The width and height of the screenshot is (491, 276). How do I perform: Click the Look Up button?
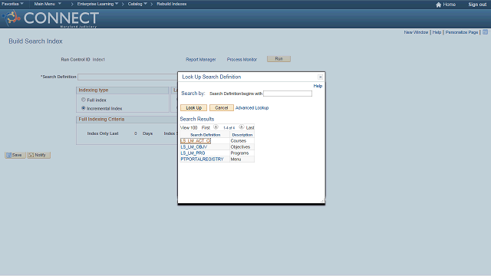pyautogui.click(x=193, y=108)
